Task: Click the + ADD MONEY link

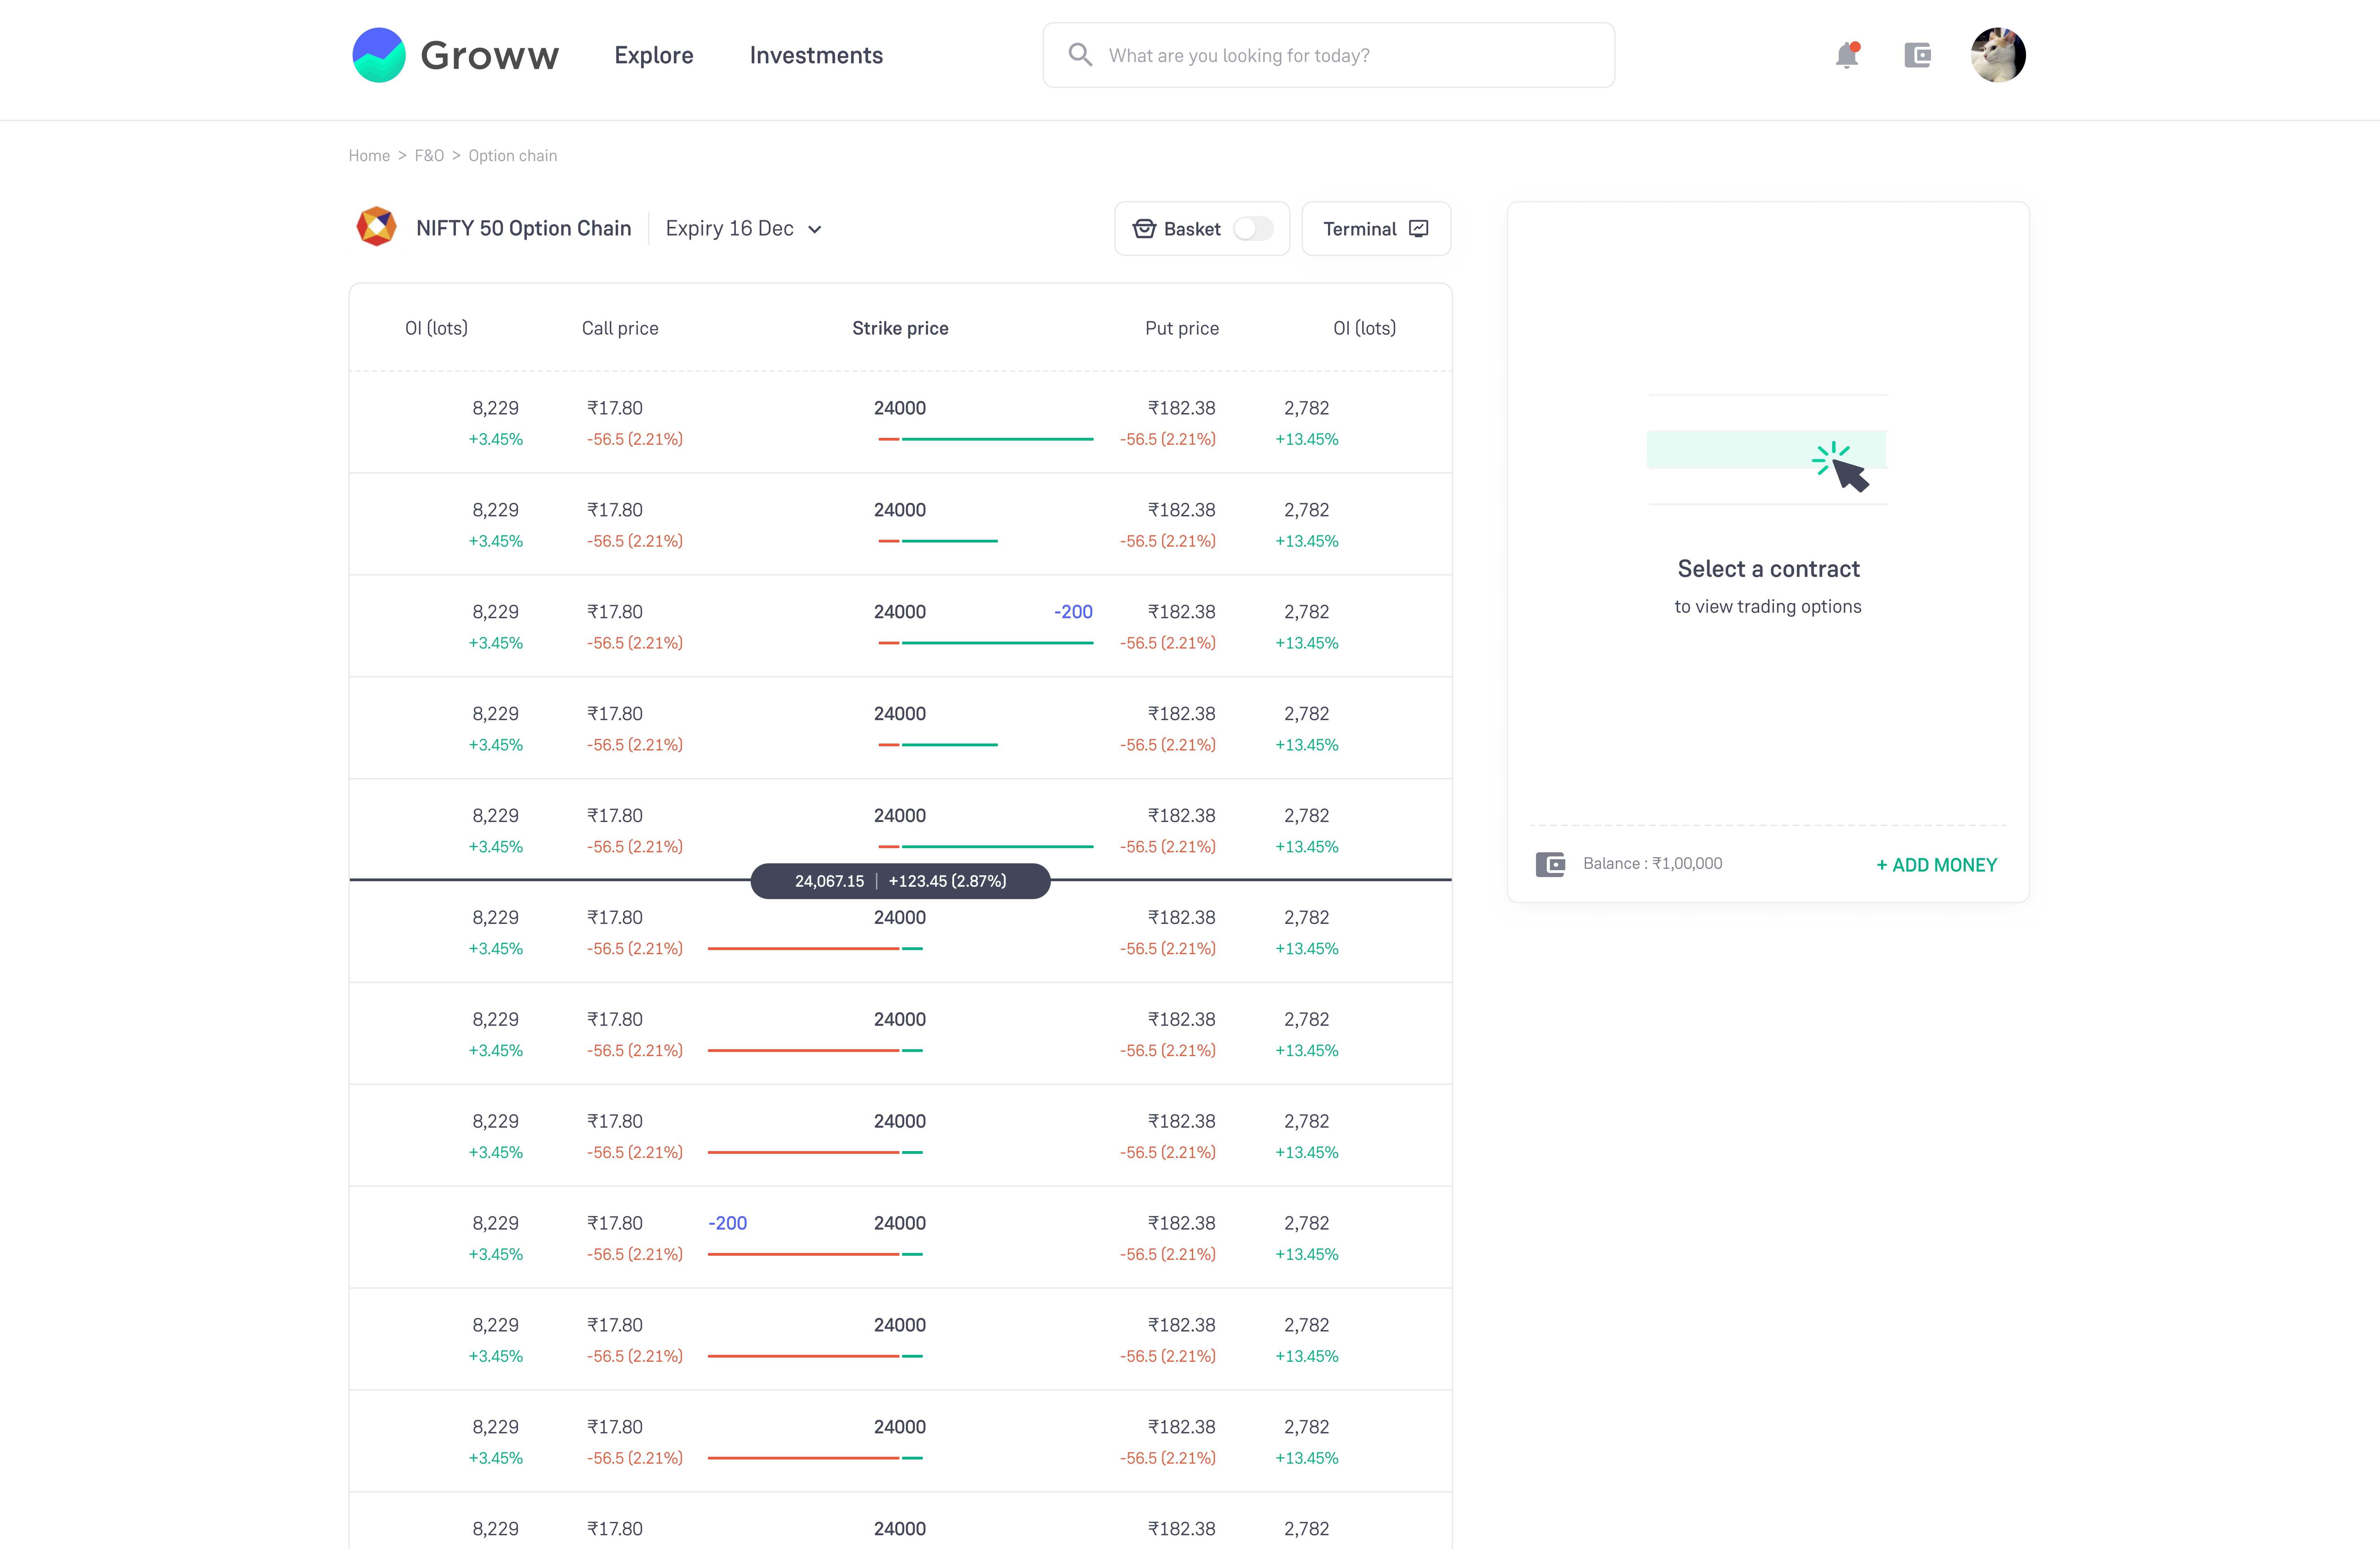Action: click(1936, 865)
